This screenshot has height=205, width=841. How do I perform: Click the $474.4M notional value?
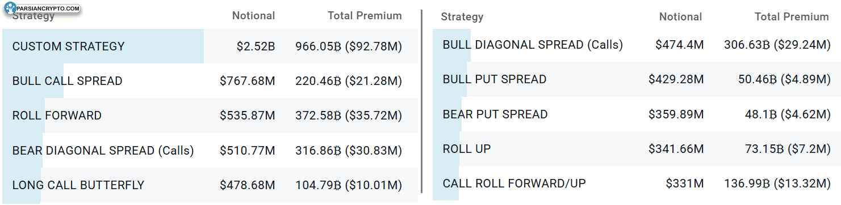pyautogui.click(x=679, y=45)
